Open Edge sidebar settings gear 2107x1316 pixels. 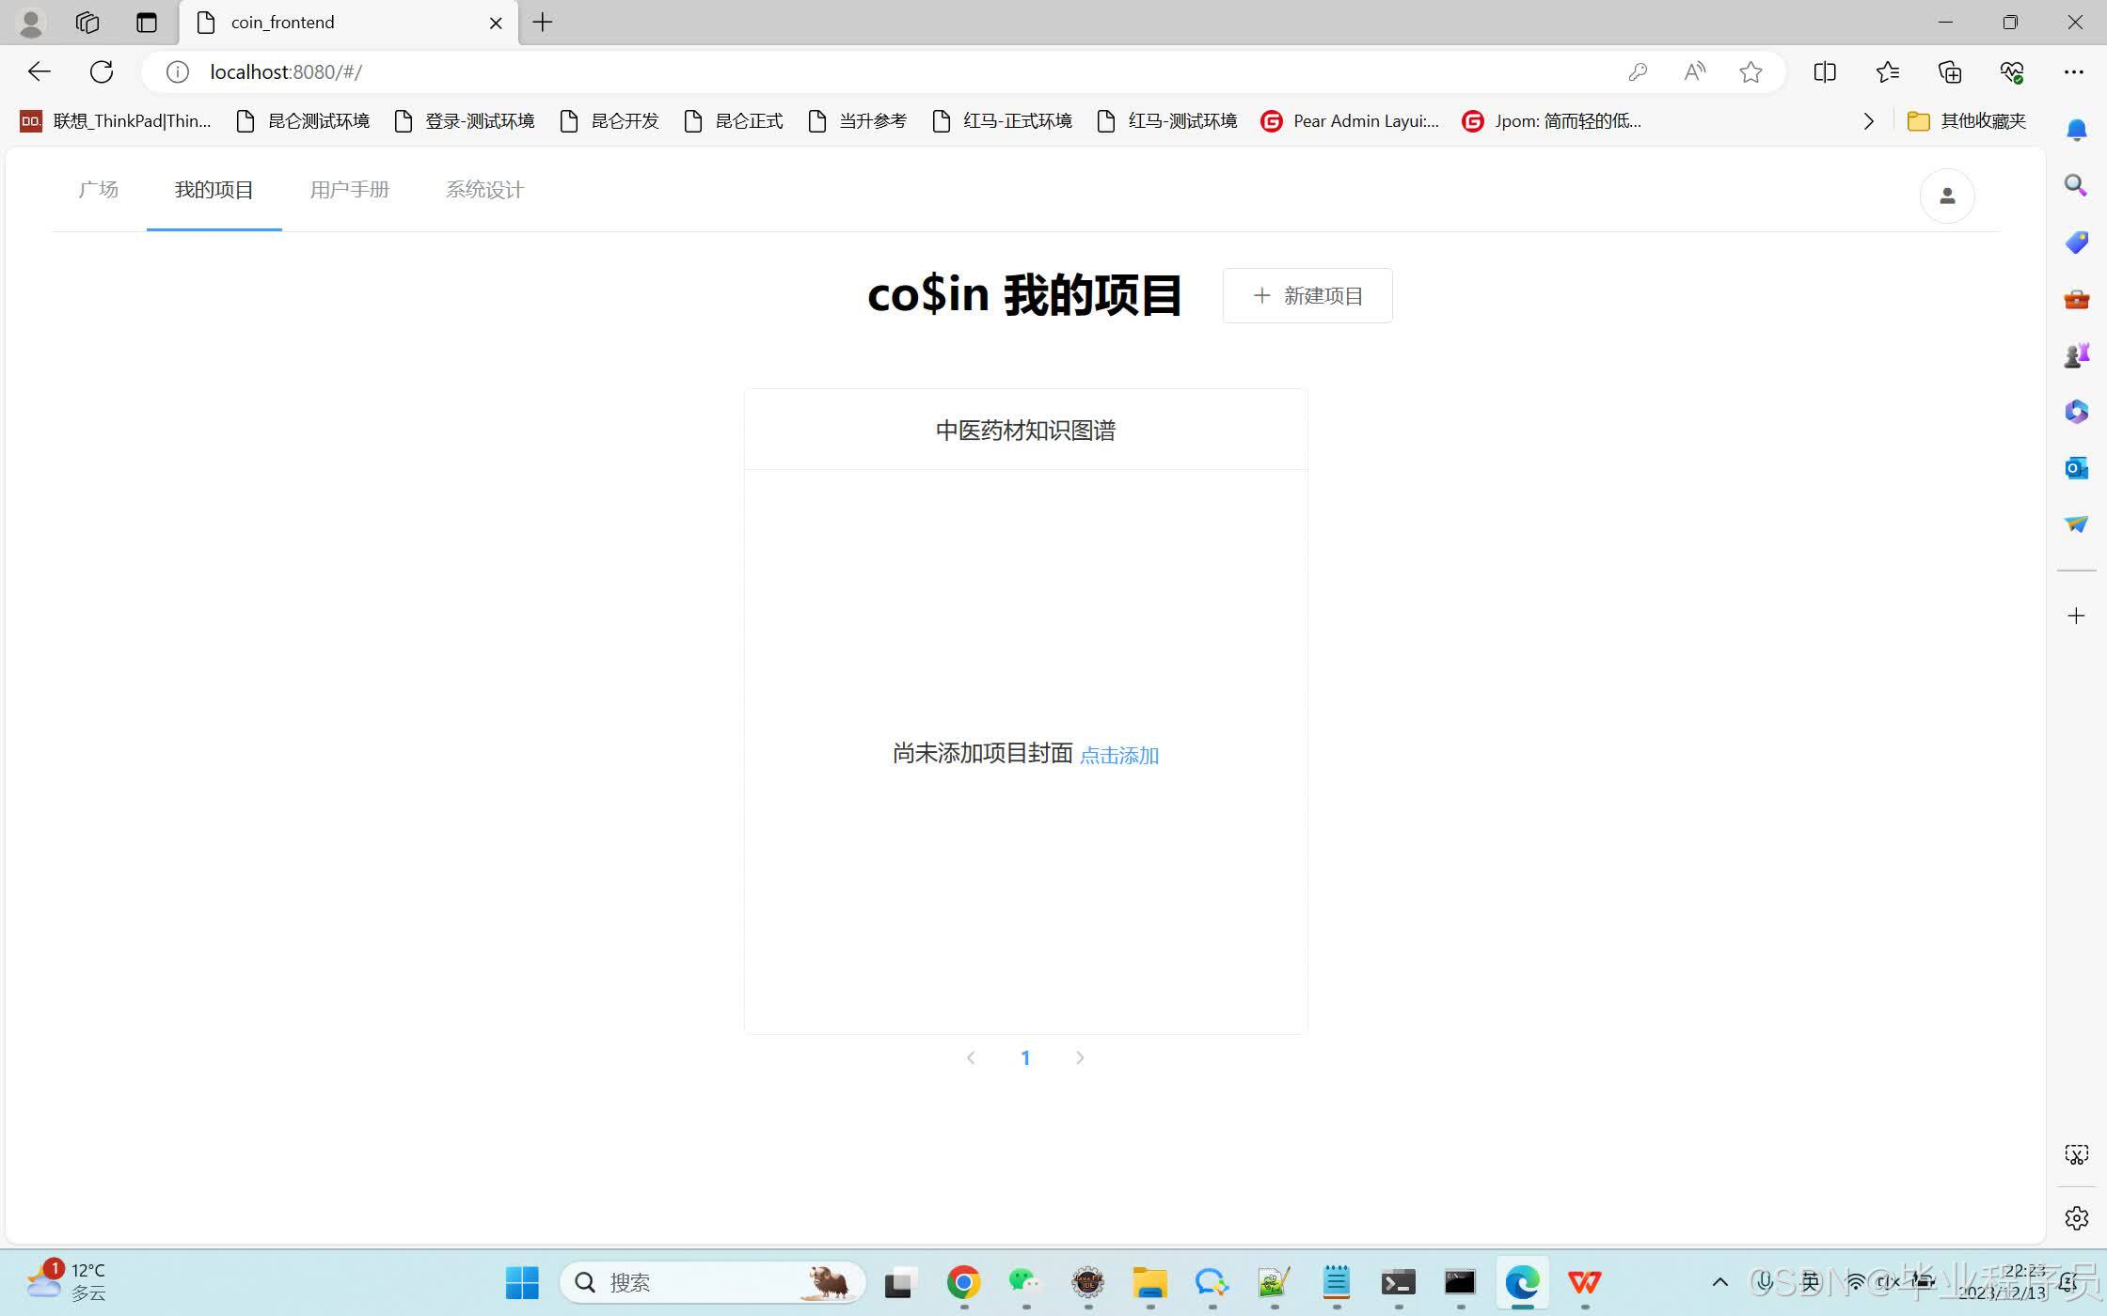click(x=2076, y=1218)
